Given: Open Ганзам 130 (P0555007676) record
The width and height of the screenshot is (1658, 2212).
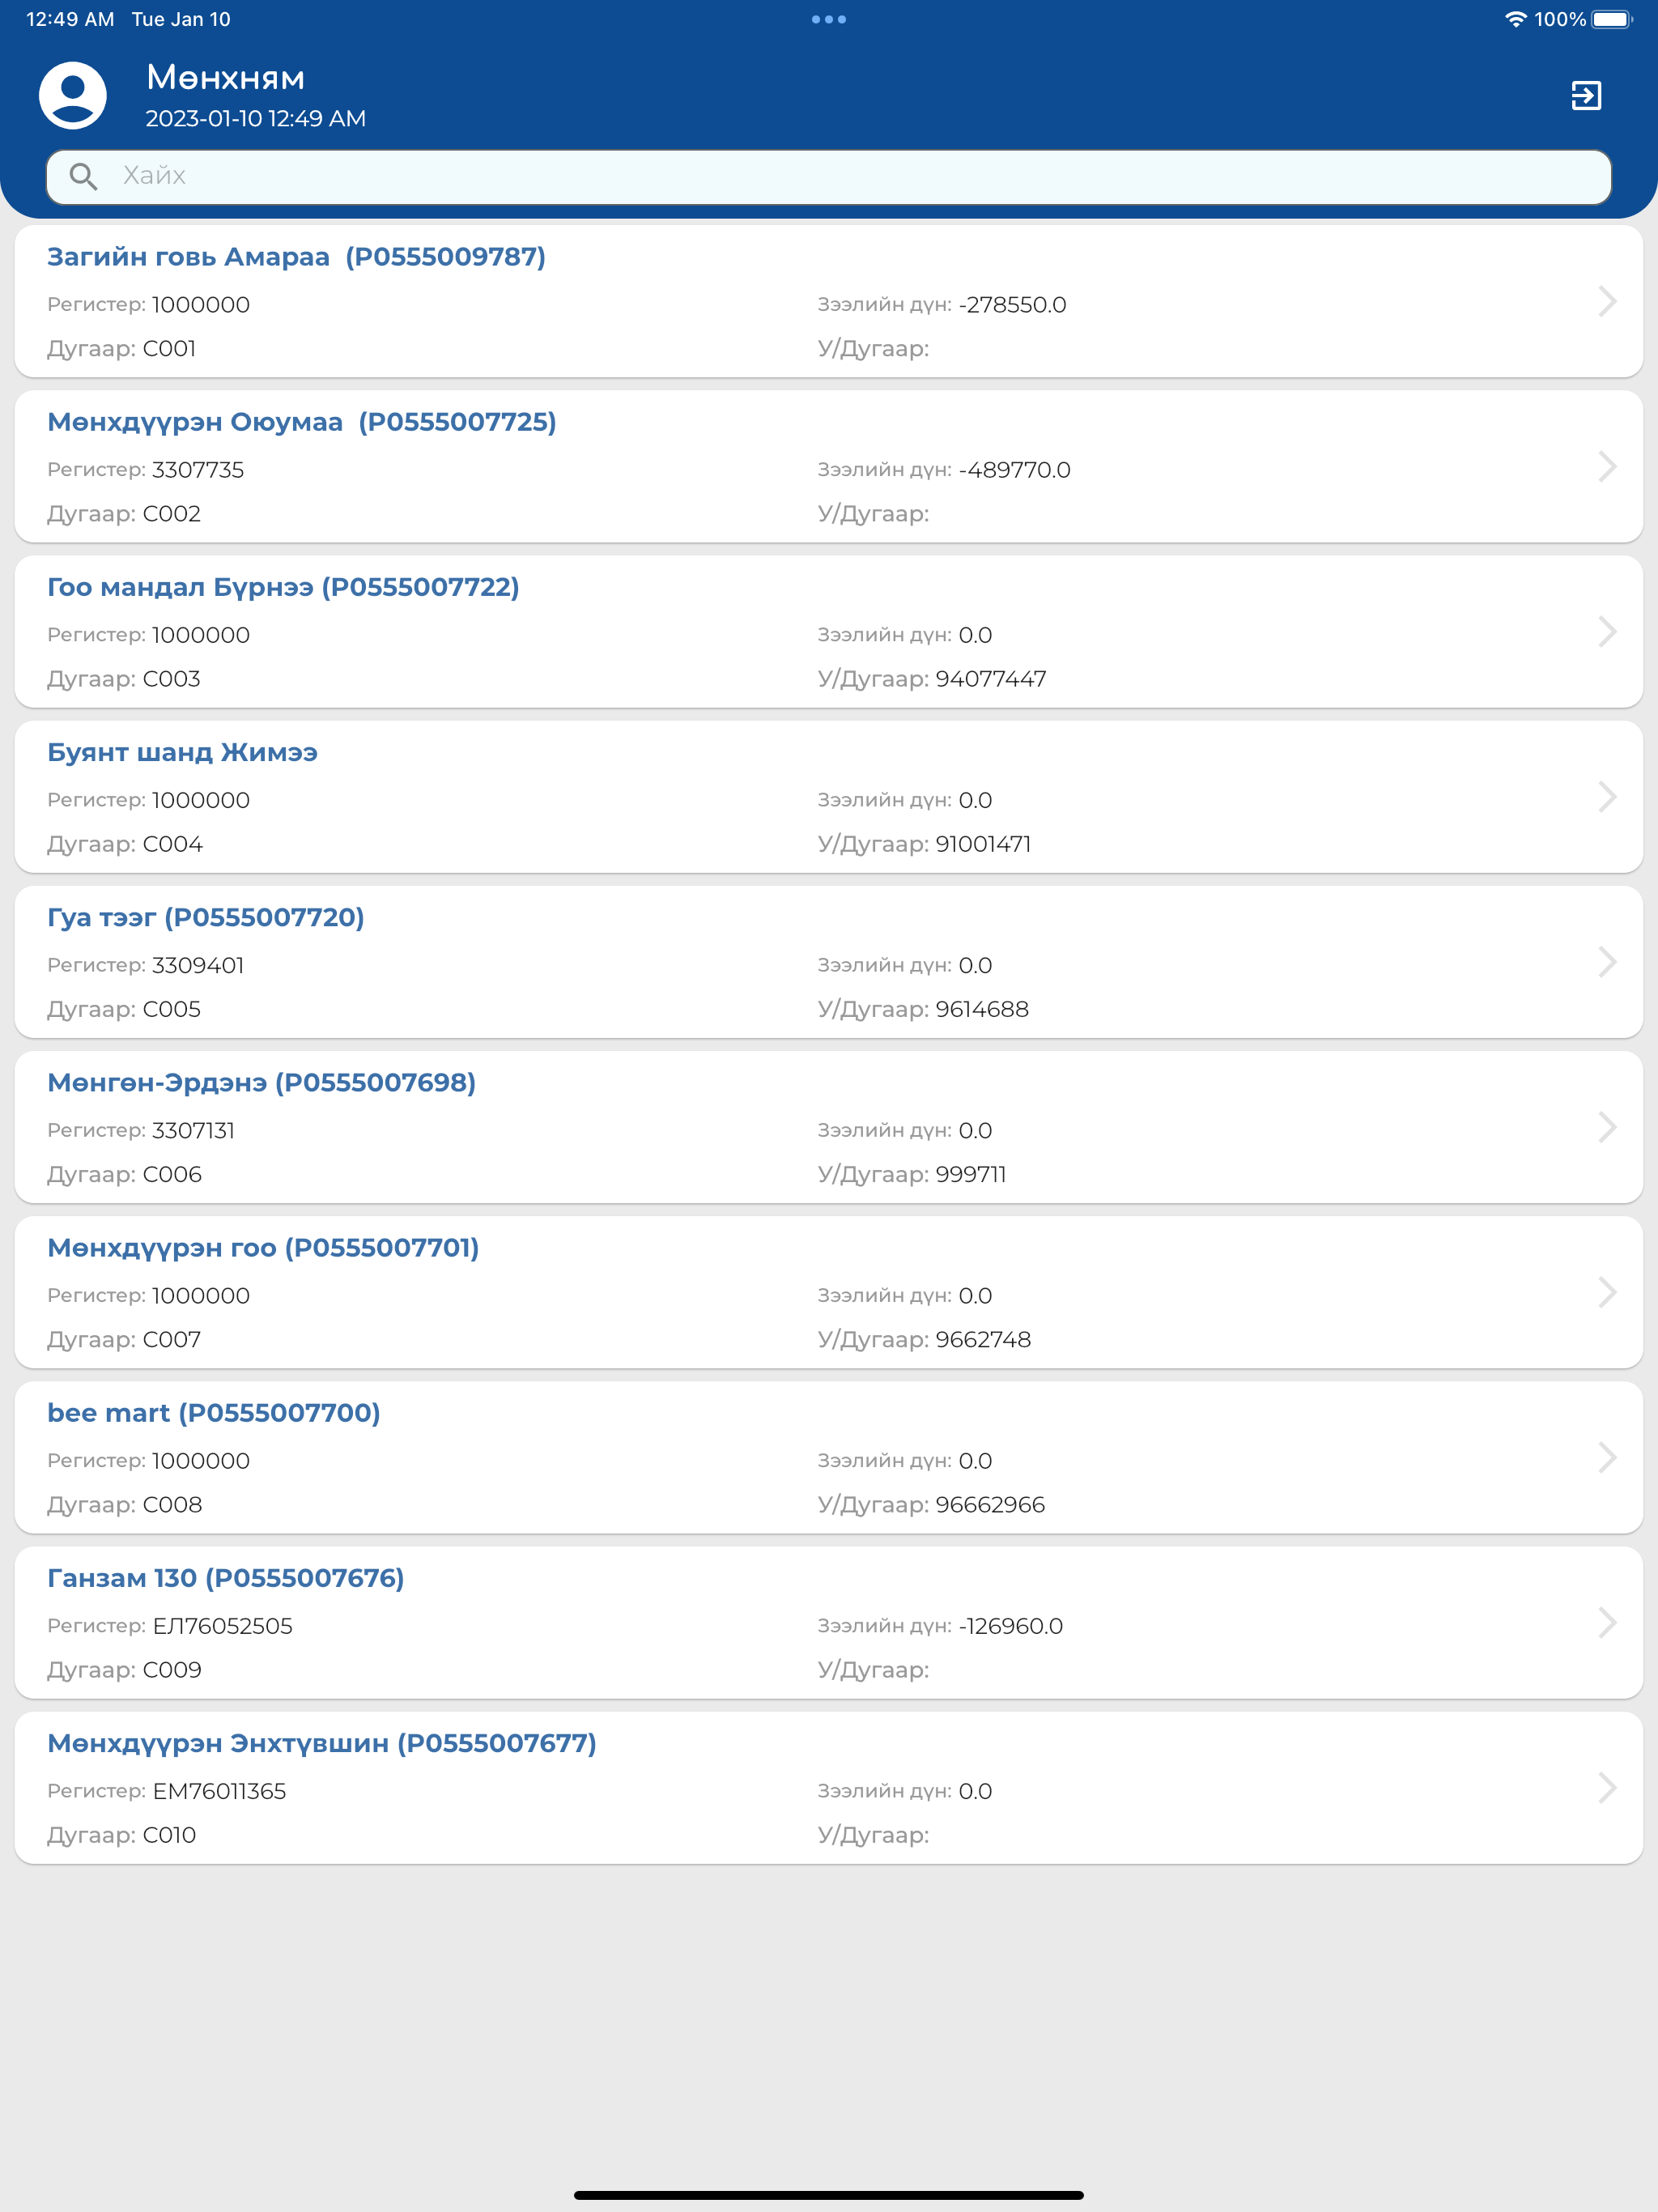Looking at the screenshot, I should click(x=829, y=1622).
